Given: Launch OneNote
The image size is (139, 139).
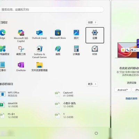Looking at the screenshot, I should point(21,67).
